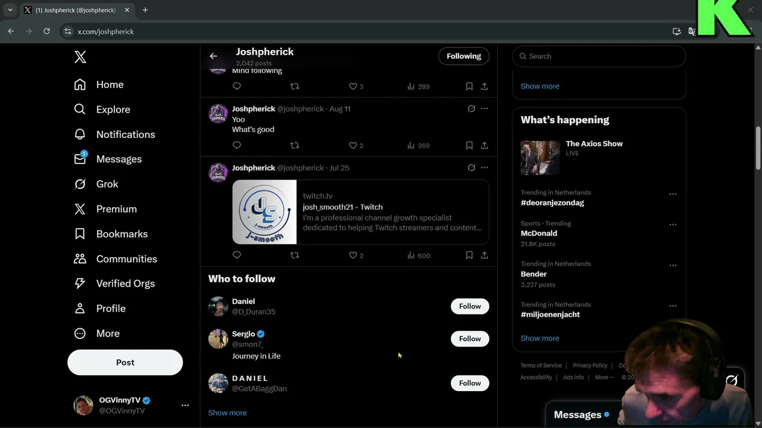762x428 pixels.
Task: Open Notifications in the sidebar
Action: tap(114, 134)
